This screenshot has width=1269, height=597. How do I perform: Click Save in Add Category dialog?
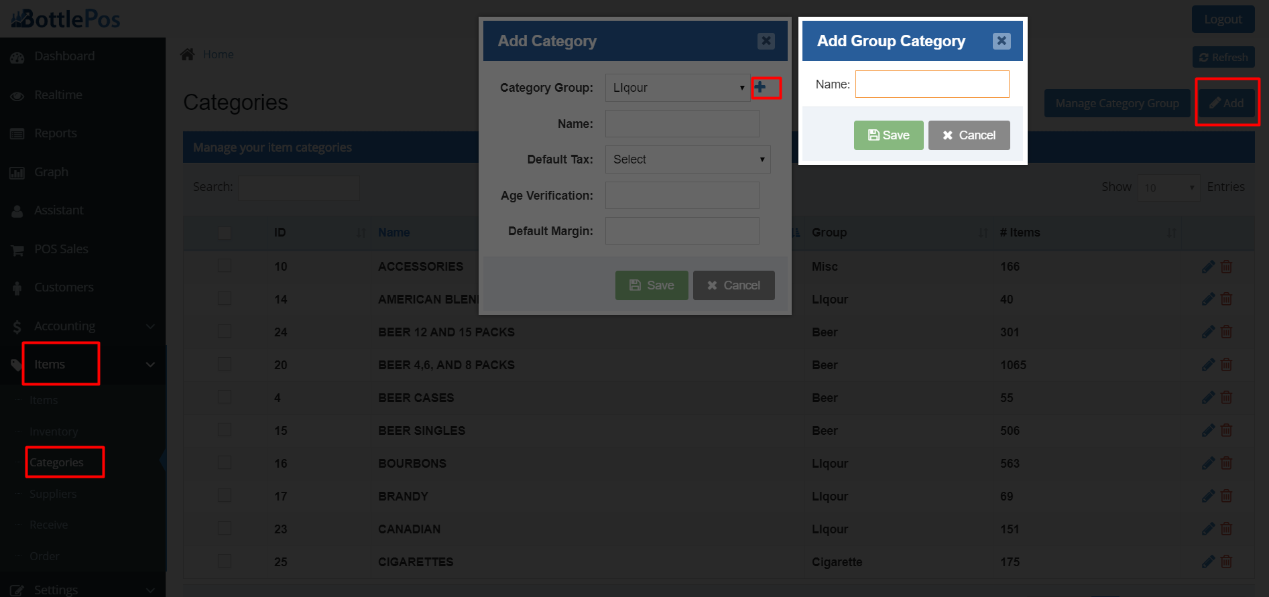pos(652,285)
